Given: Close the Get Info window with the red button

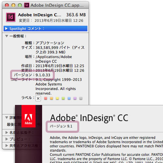Looking at the screenshot, I should [7, 5].
